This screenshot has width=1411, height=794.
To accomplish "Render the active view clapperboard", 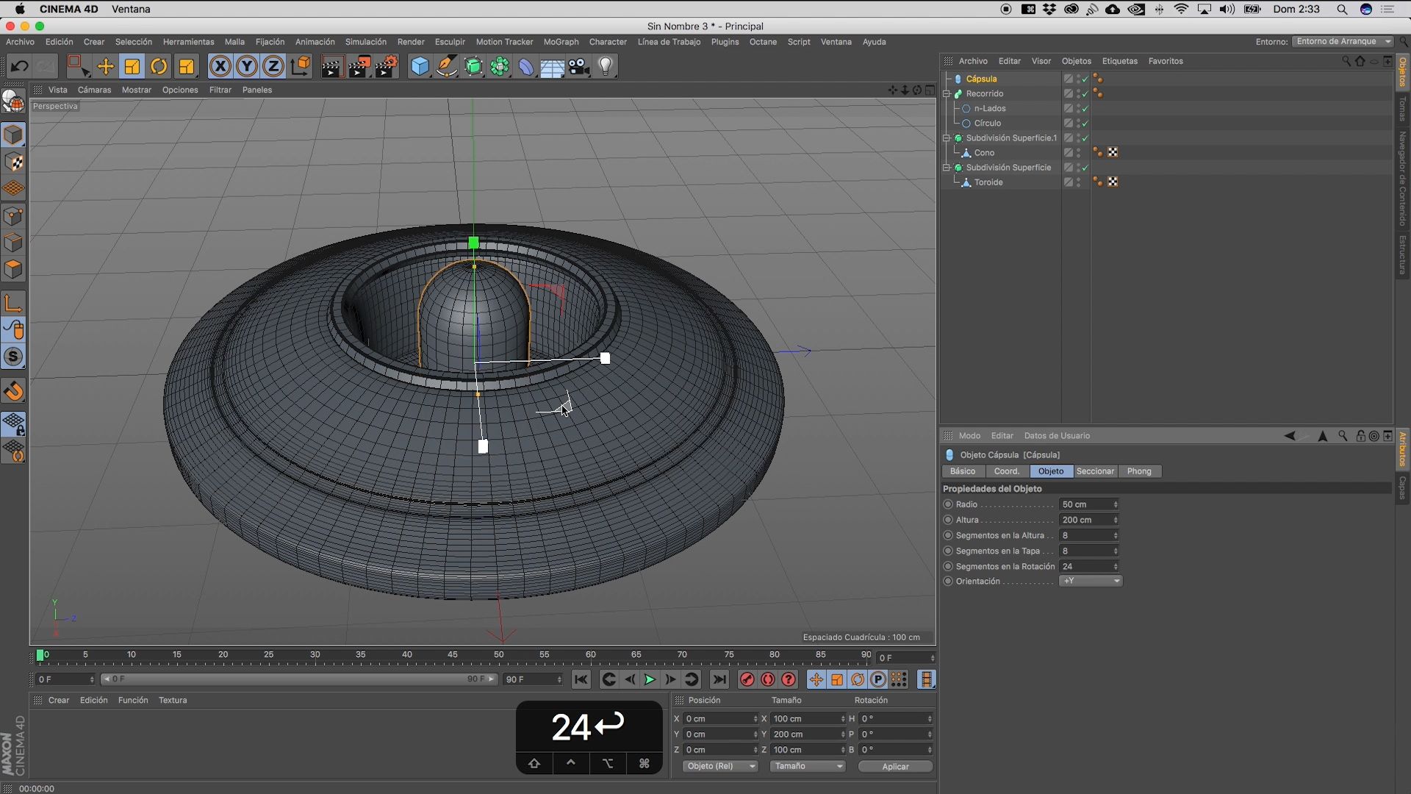I will [x=331, y=66].
